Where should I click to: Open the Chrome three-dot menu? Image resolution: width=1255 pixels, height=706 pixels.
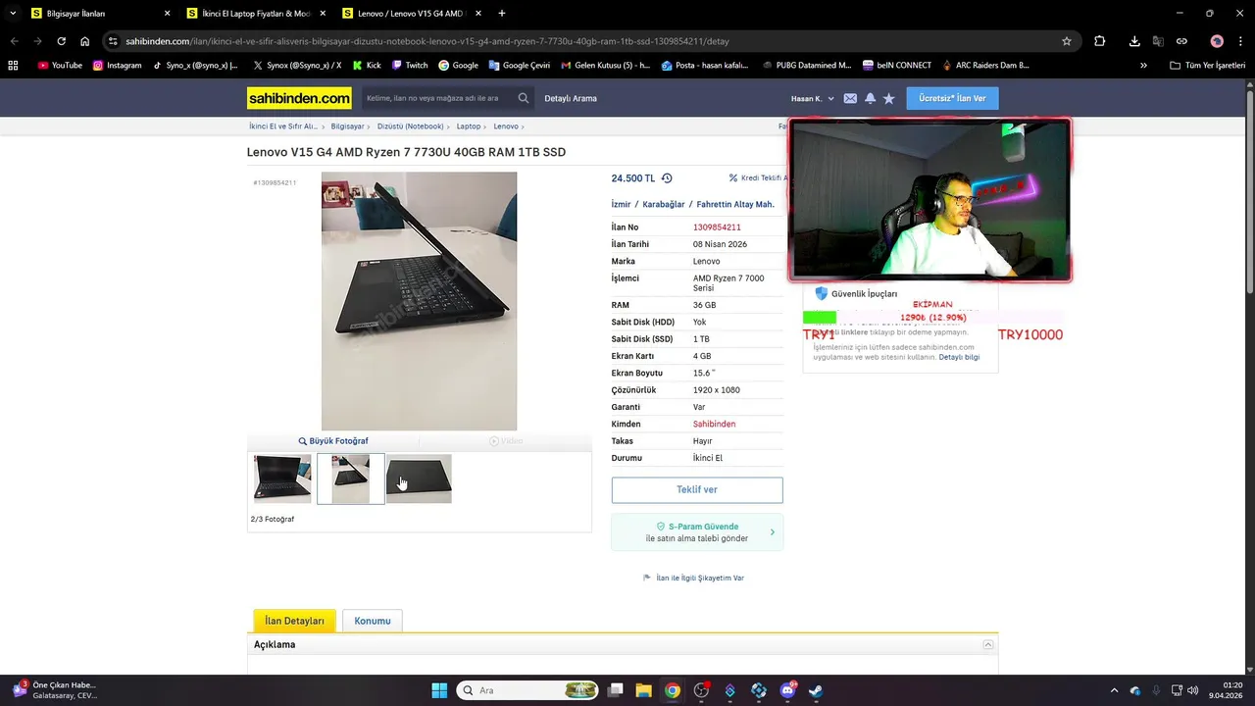pyautogui.click(x=1240, y=41)
